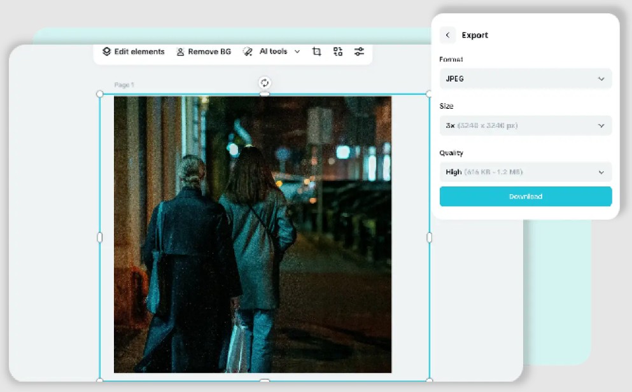
Task: Click the replace/swap elements icon
Action: [x=338, y=52]
